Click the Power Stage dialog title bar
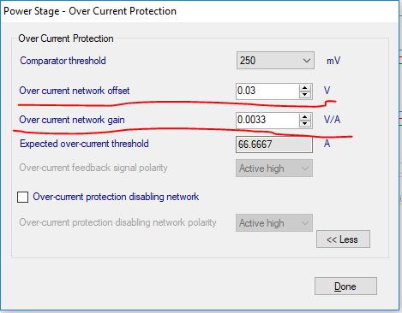The width and height of the screenshot is (402, 313). point(200,11)
